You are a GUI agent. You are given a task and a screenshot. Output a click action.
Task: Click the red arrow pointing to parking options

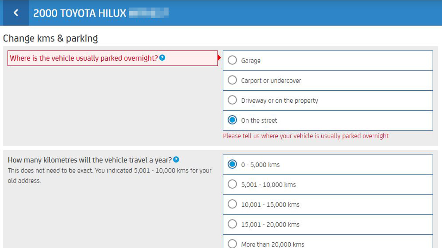(219, 58)
